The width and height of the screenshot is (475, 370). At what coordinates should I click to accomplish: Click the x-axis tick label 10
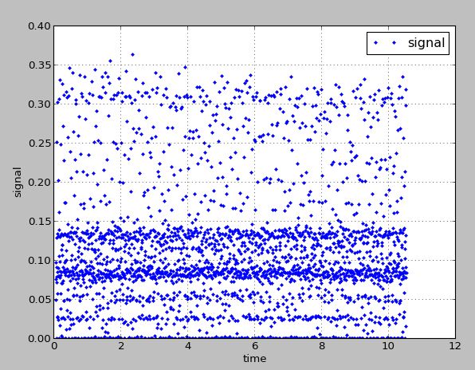pos(388,346)
